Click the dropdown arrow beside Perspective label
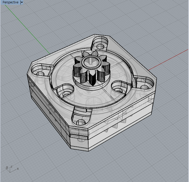189x182 pixels. tap(22, 2)
